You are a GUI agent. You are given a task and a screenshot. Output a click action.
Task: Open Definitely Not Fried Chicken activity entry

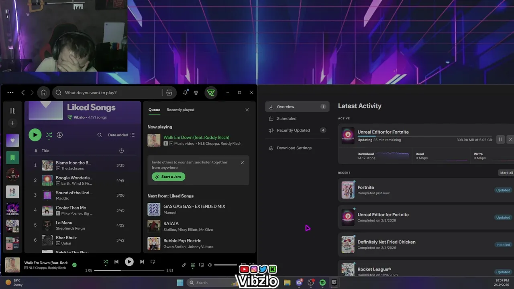[426, 244]
